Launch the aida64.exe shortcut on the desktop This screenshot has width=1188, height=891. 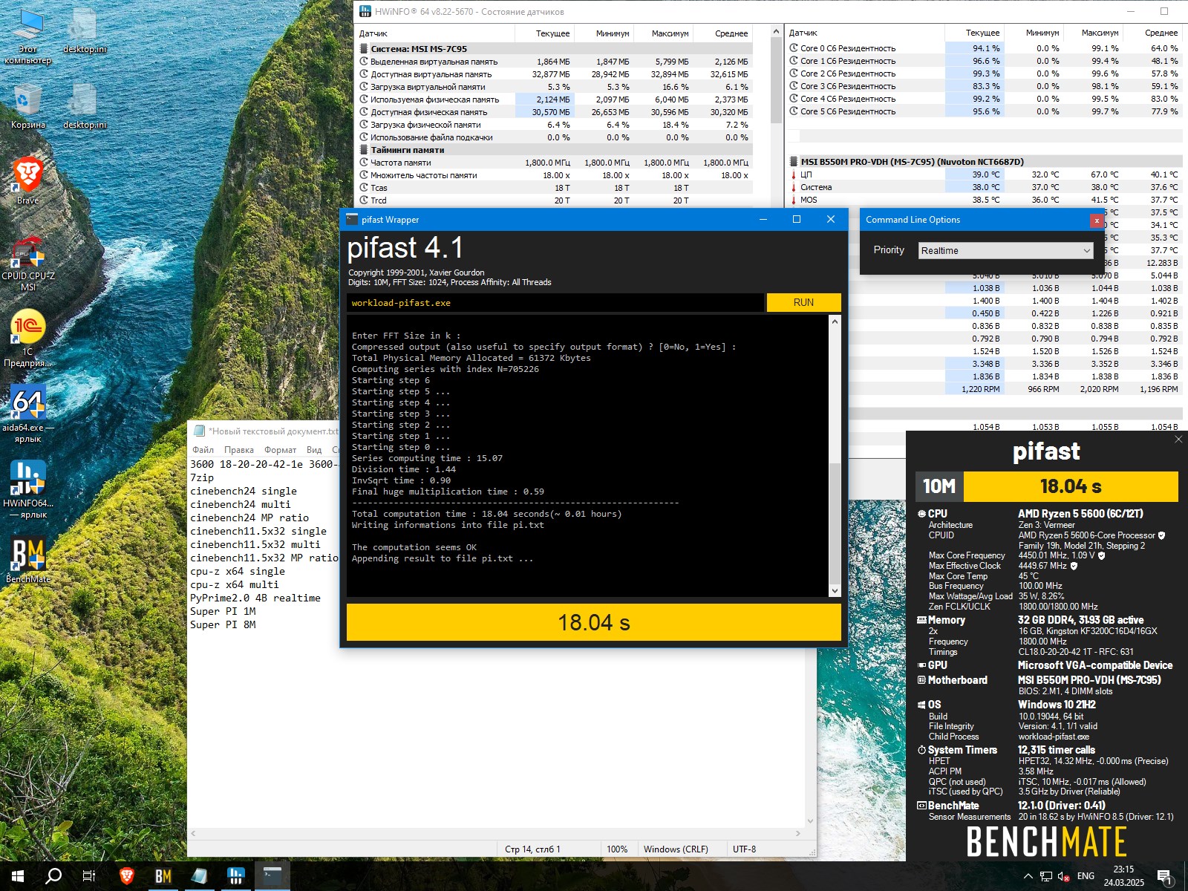[x=28, y=414]
